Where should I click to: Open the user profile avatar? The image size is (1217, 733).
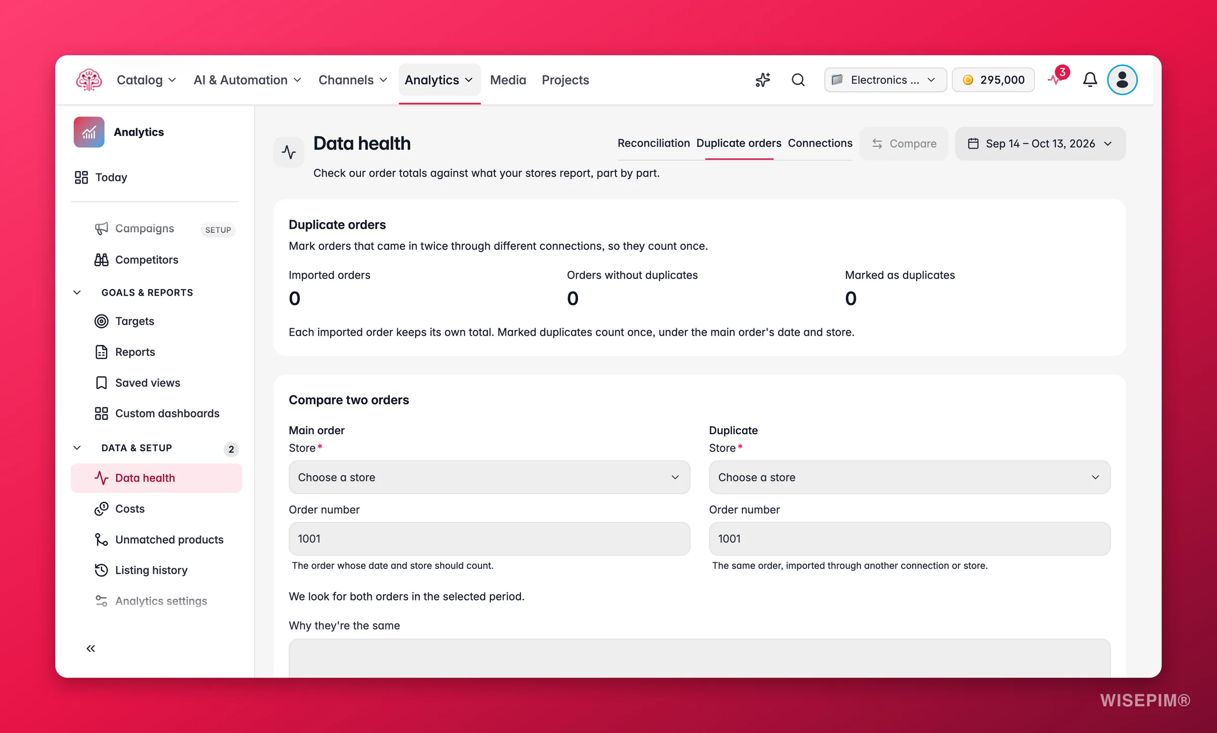(x=1122, y=80)
